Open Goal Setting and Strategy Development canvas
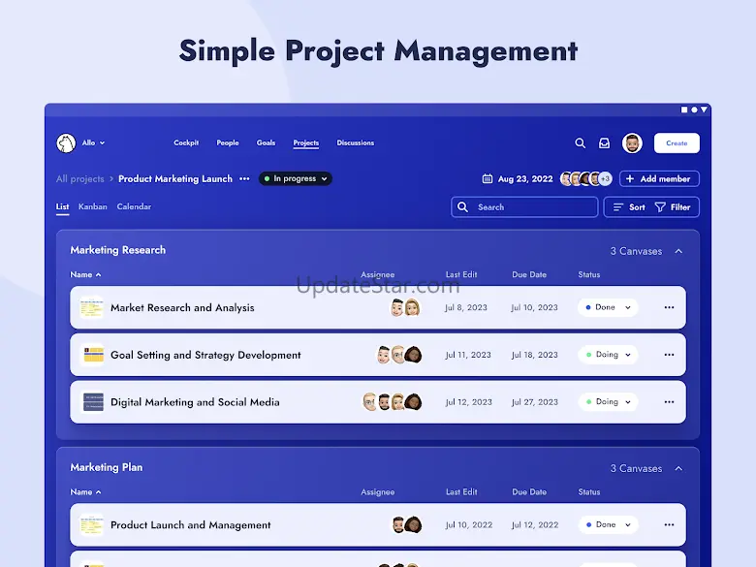 click(x=205, y=355)
